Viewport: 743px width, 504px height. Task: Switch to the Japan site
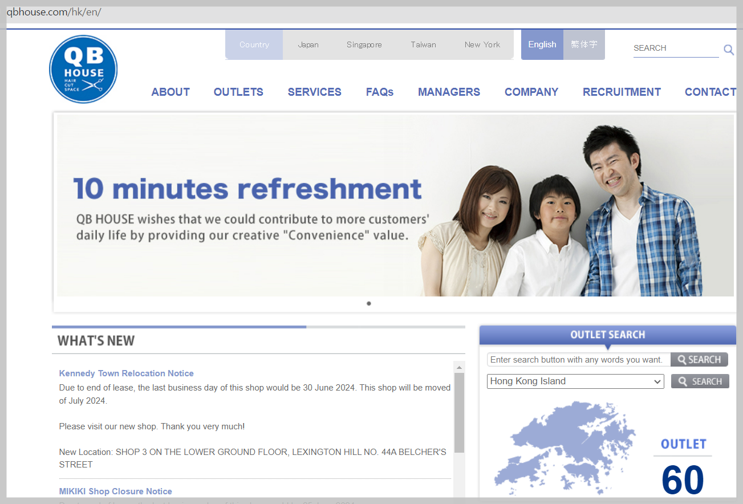(308, 44)
